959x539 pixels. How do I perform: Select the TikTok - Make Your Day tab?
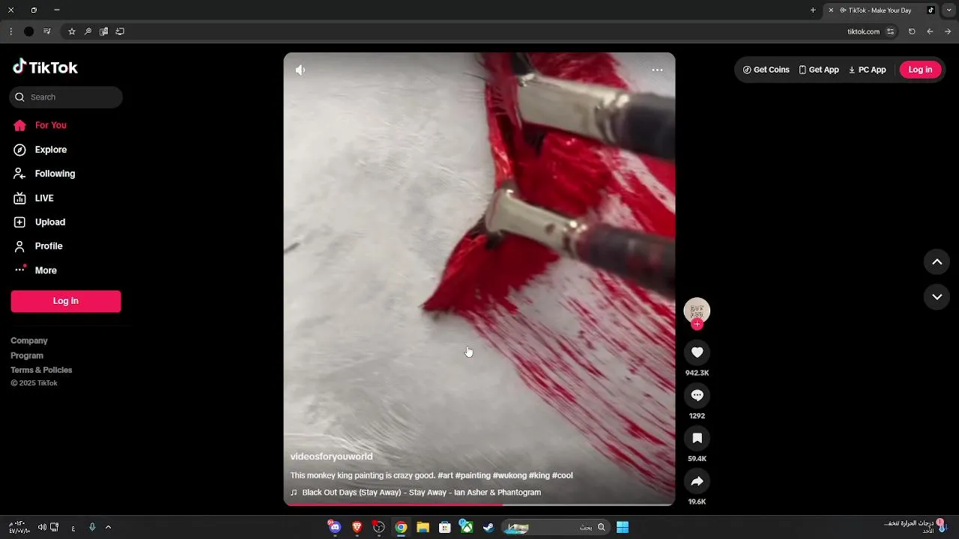coord(881,10)
